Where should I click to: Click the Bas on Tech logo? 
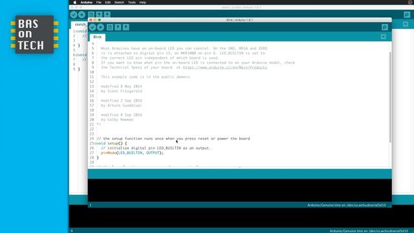34,34
